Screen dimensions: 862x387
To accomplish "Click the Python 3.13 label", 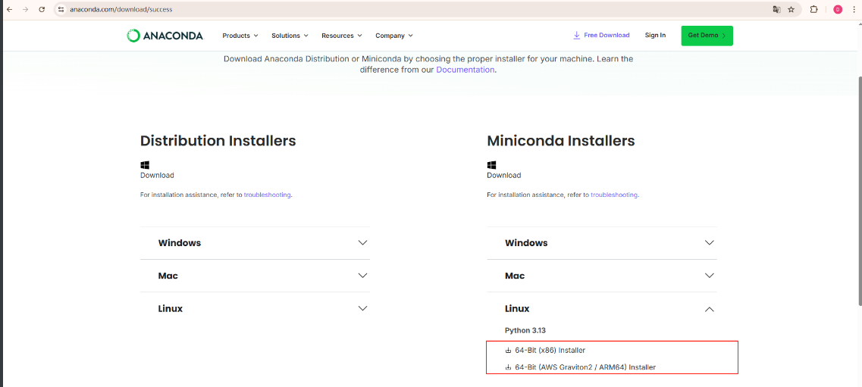I will pyautogui.click(x=525, y=330).
